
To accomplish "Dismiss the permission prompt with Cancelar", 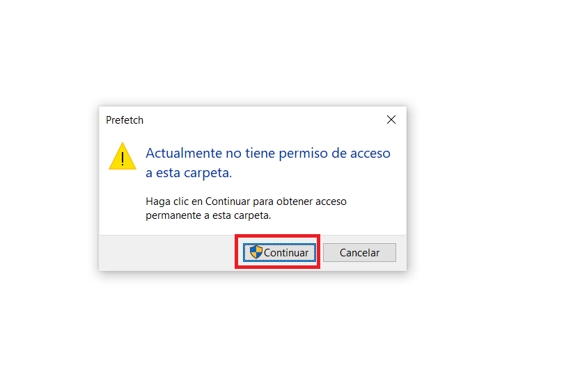I will tap(359, 253).
